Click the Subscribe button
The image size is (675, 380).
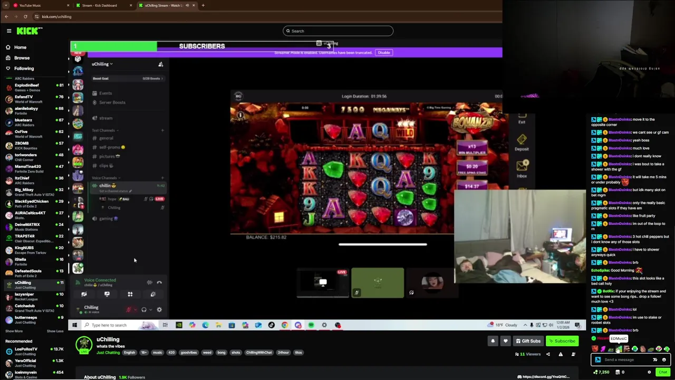click(x=562, y=341)
